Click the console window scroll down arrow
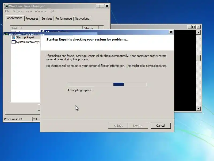This screenshot has height=161, width=214. pyautogui.click(x=198, y=109)
